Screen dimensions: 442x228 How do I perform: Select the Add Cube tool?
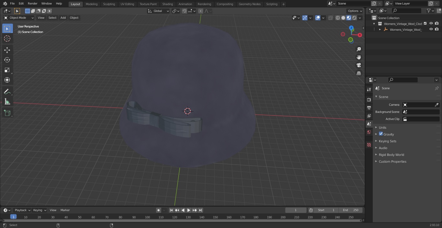7,113
